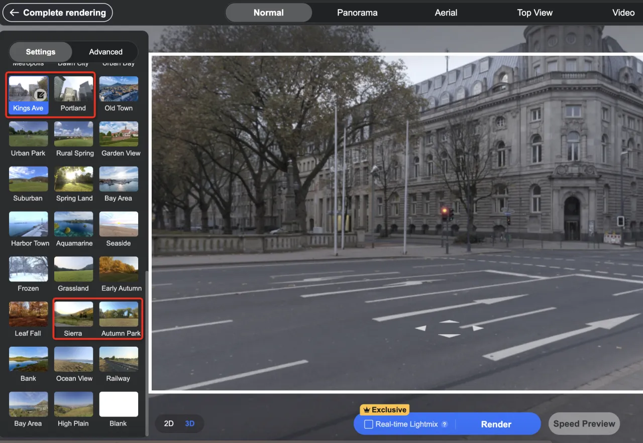Open the Top View mode
This screenshot has height=443, width=643.
point(534,13)
